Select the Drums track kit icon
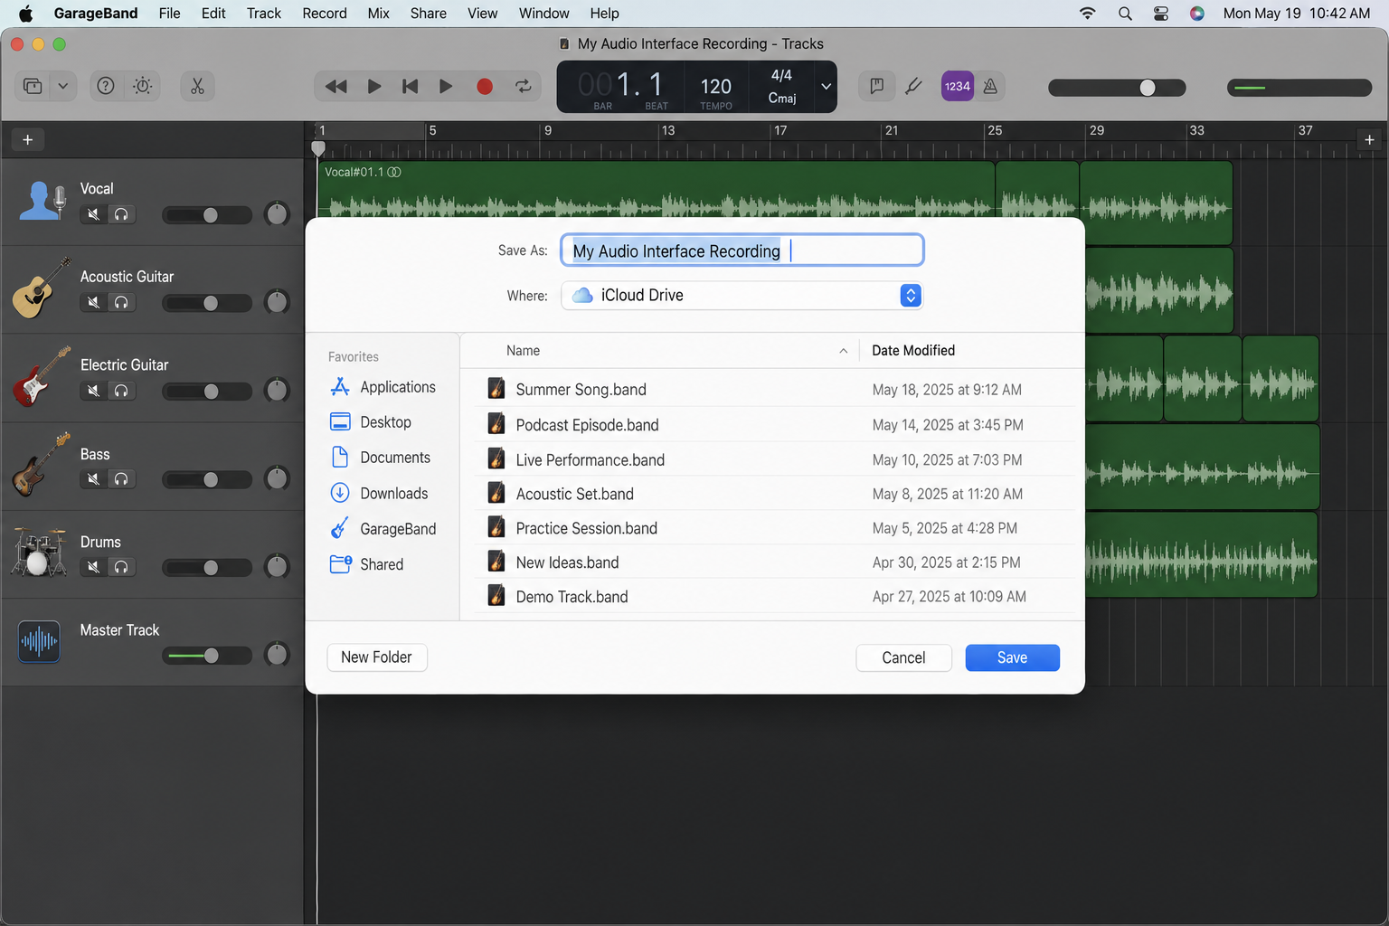Image resolution: width=1389 pixels, height=926 pixels. [x=40, y=553]
